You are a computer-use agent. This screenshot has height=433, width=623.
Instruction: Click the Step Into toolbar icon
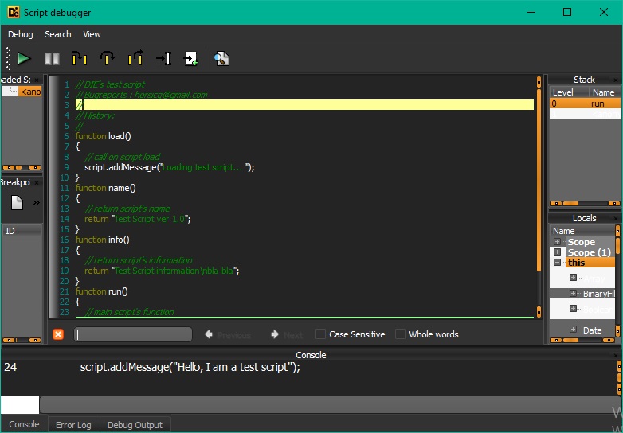[79, 58]
